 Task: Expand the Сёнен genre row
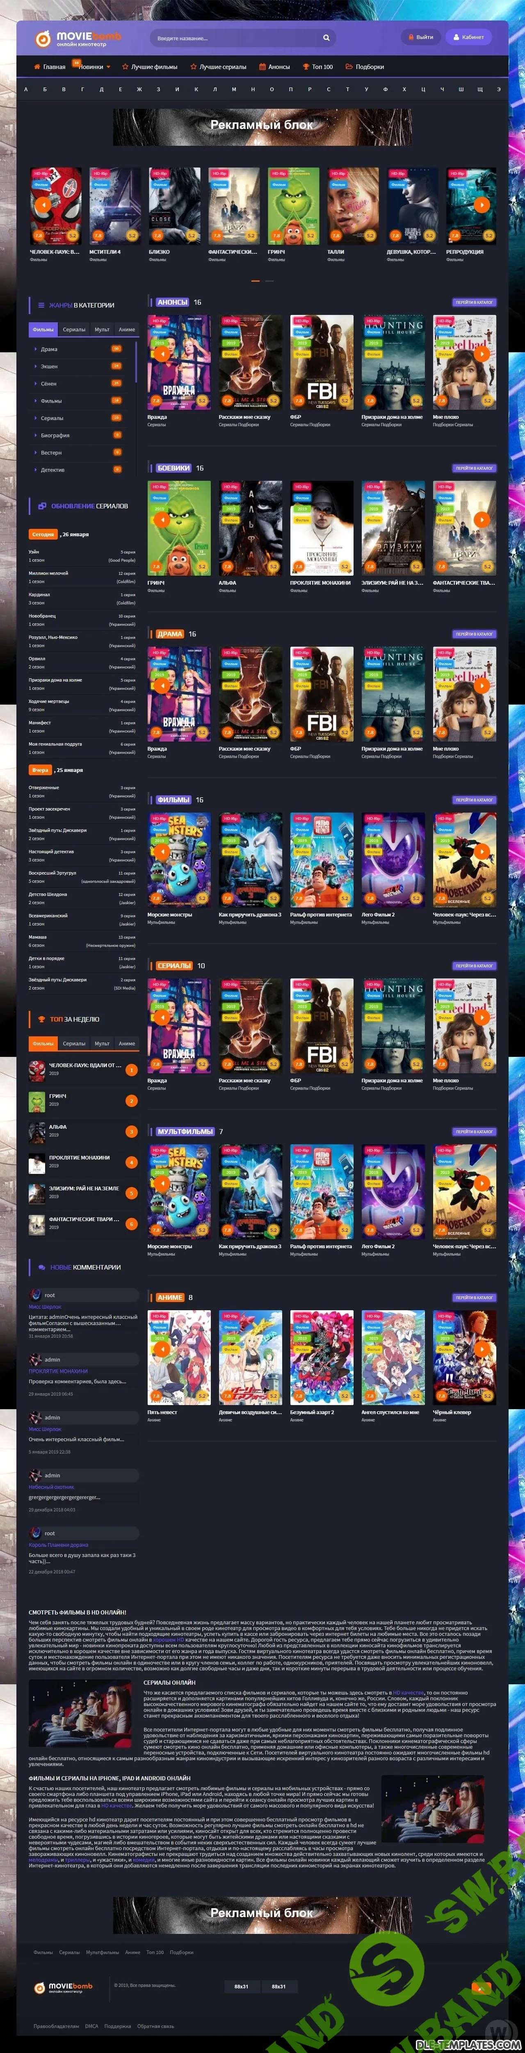[x=78, y=384]
